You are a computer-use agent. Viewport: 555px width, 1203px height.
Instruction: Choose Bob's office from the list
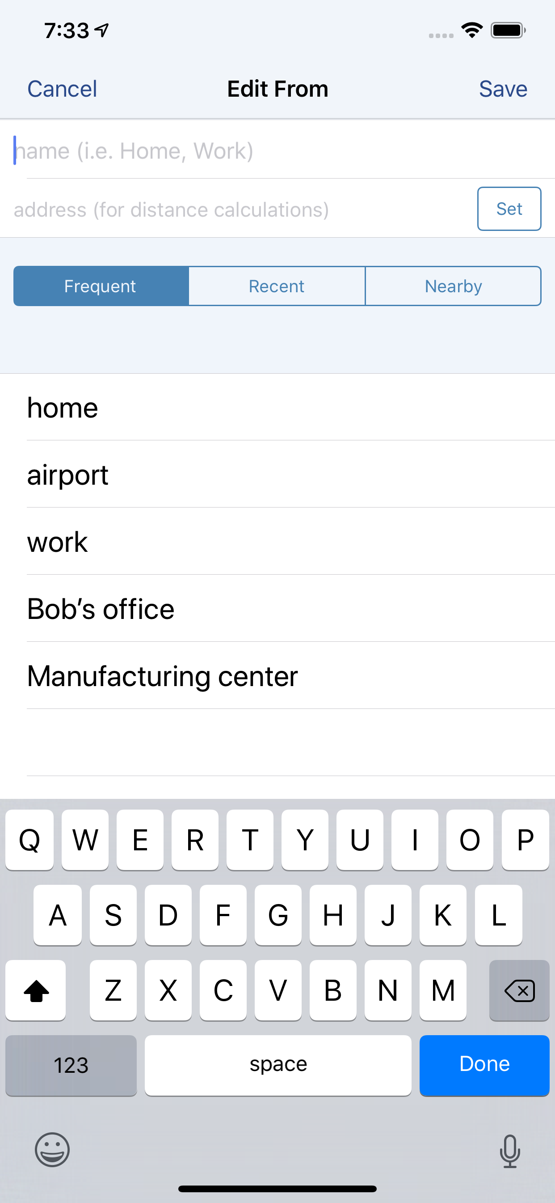(277, 609)
